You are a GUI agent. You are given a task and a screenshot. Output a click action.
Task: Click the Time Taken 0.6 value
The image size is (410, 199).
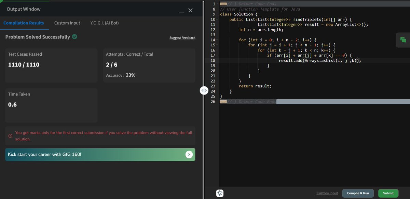[x=12, y=104]
